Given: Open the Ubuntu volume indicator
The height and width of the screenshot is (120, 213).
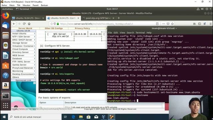Looking at the screenshot, I should tap(202, 9).
